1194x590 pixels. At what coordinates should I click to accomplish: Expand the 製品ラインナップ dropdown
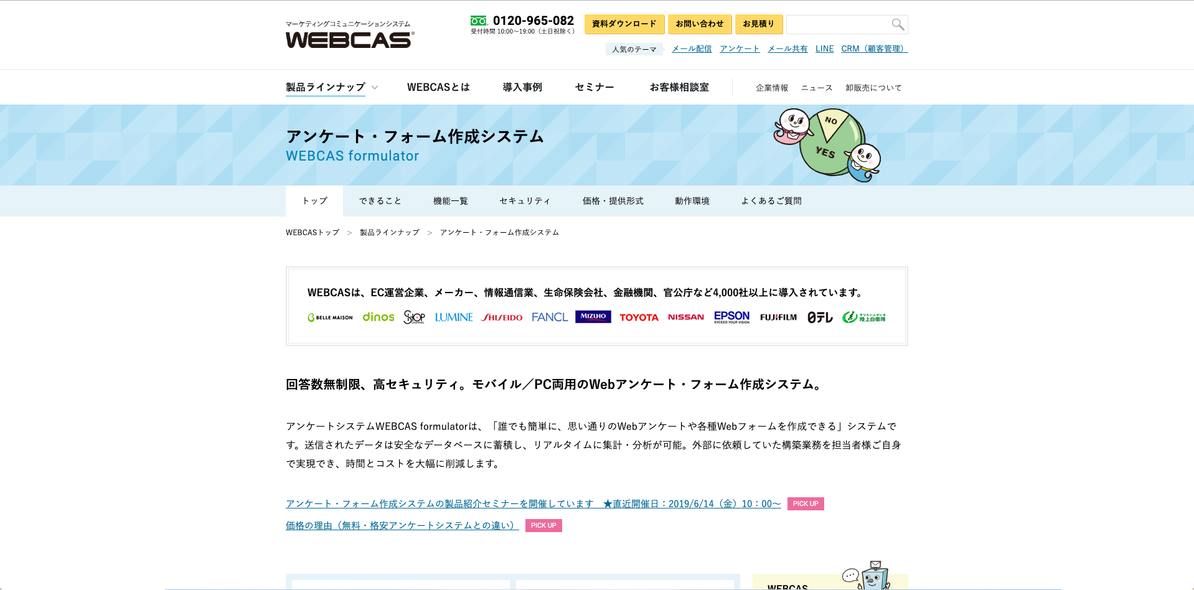point(325,87)
